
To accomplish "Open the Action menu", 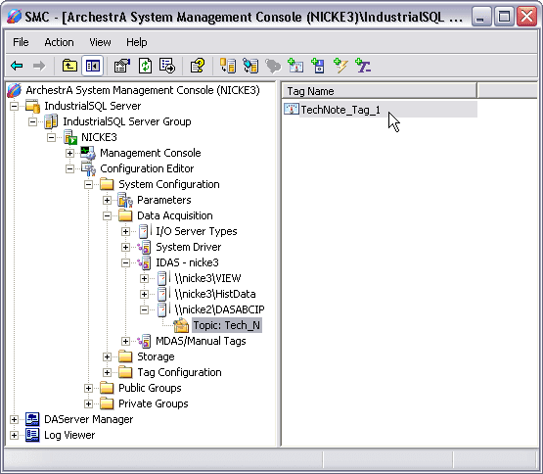I will point(59,42).
